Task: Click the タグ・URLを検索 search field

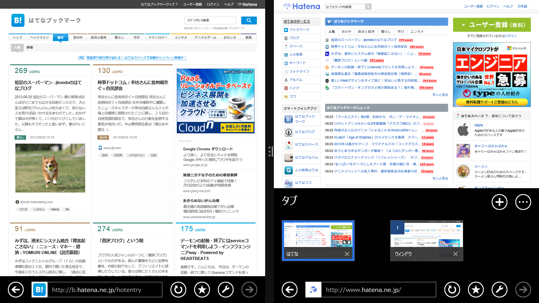Action: coord(210,21)
